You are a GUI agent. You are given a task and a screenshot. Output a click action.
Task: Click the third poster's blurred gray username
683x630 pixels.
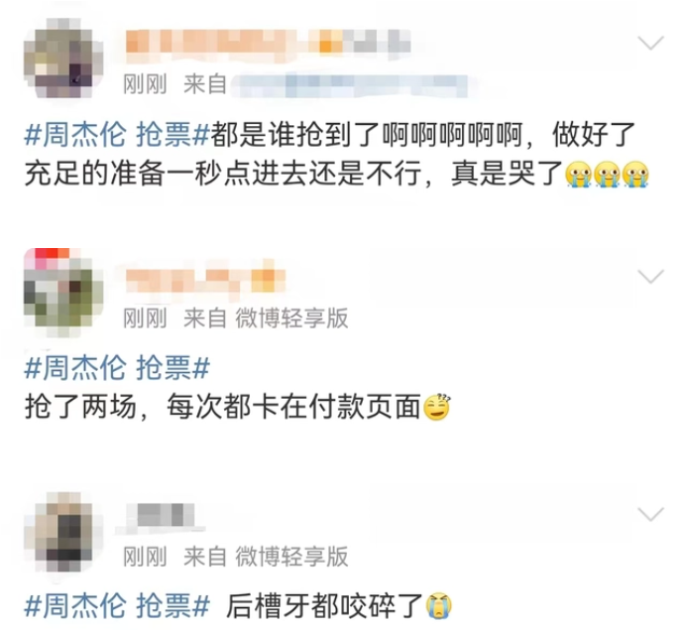click(162, 517)
